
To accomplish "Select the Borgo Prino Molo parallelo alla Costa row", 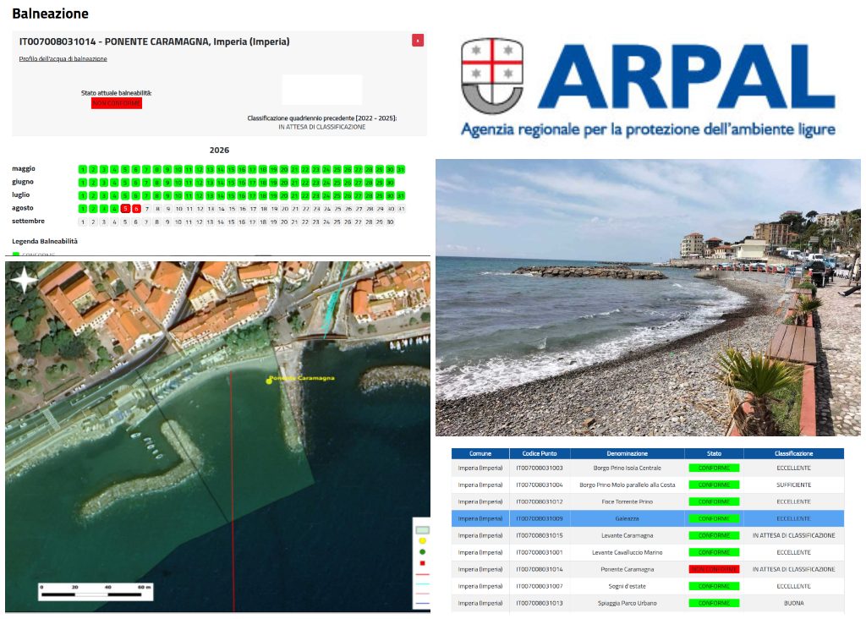I will (648, 485).
